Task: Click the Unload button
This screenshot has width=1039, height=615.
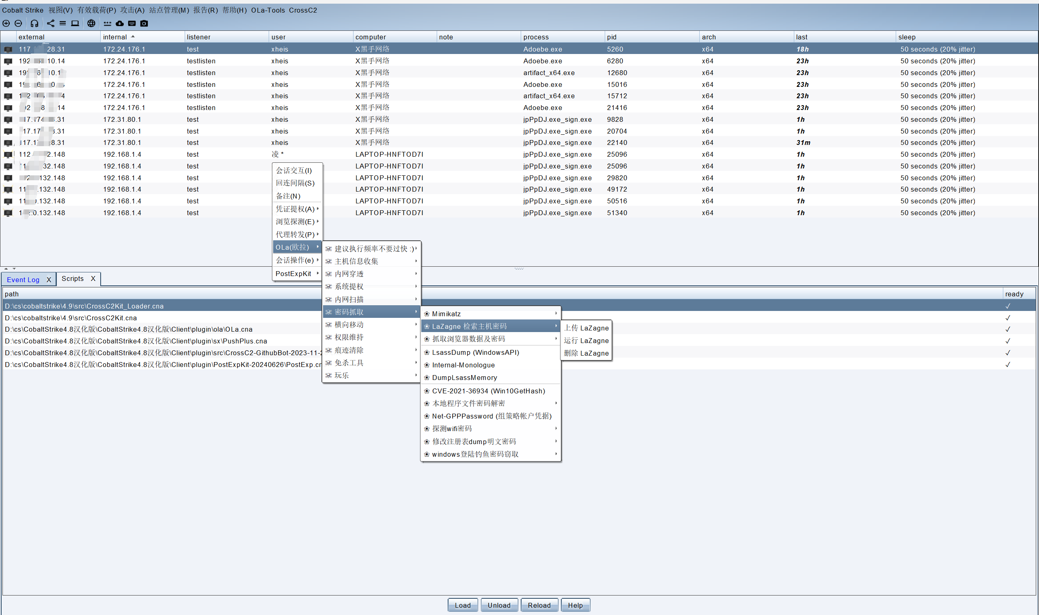Action: 499,605
